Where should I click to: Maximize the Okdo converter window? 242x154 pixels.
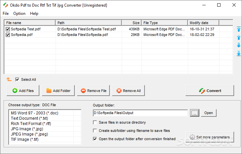point(219,5)
